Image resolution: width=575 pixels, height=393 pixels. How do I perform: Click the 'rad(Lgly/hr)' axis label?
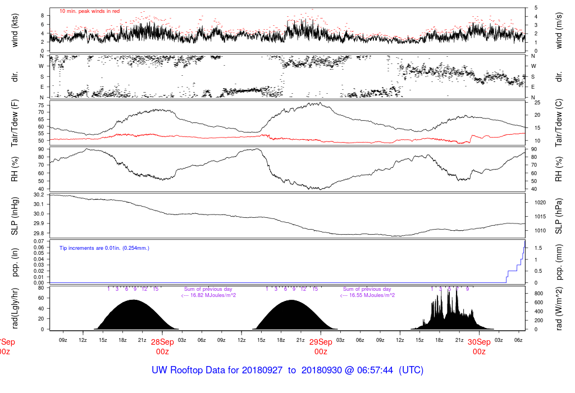tap(15, 308)
